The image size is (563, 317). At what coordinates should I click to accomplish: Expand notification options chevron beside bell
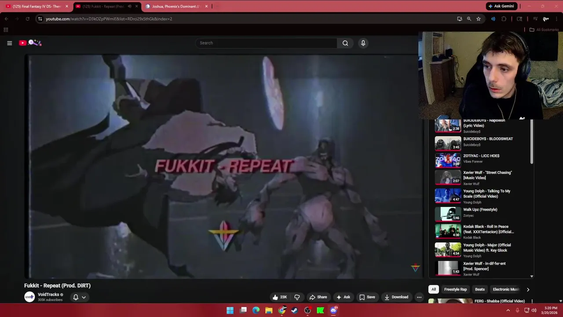(x=84, y=297)
